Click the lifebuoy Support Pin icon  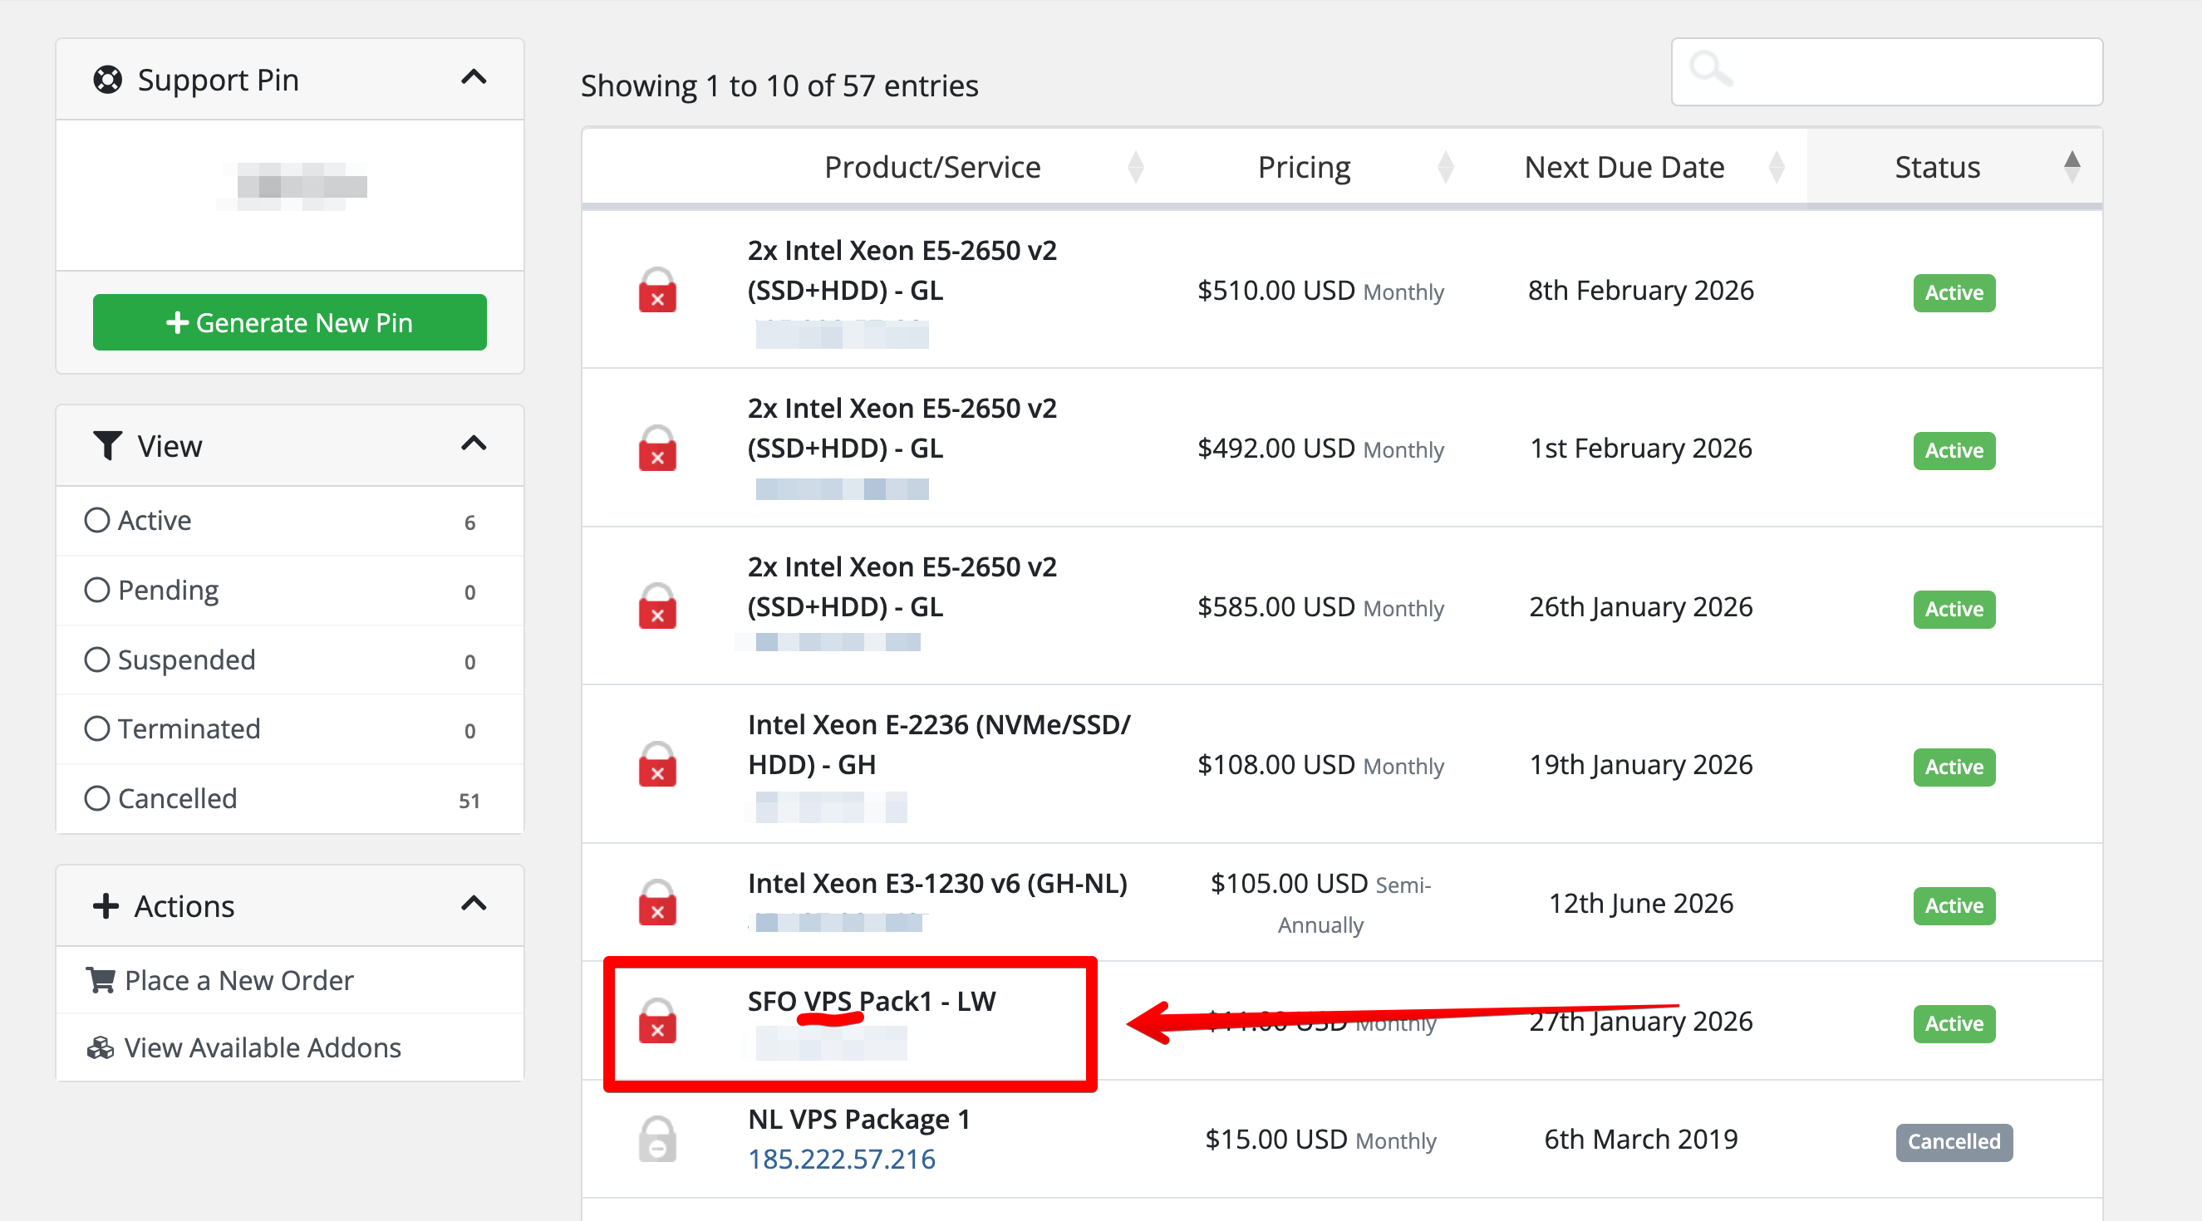tap(108, 80)
